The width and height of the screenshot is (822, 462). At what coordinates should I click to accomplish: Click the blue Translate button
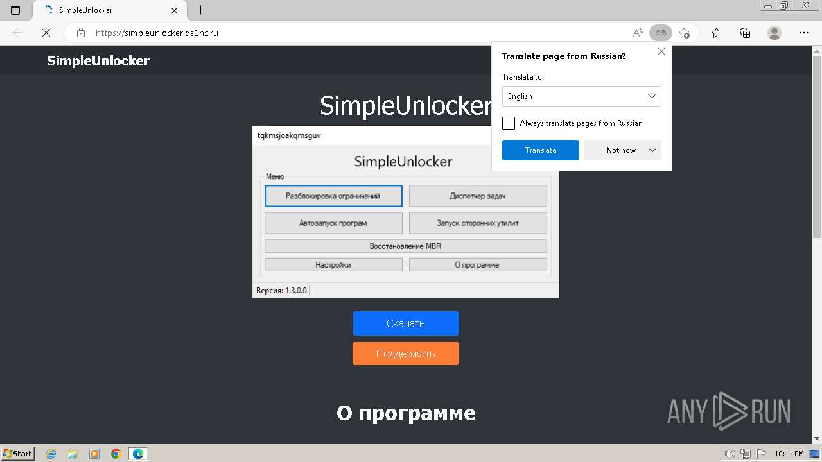tap(541, 150)
